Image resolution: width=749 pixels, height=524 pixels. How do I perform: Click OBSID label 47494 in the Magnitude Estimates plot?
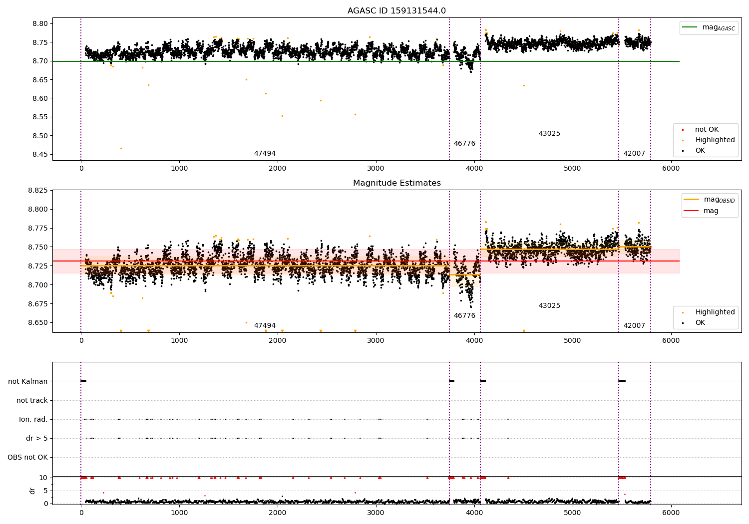tap(265, 326)
